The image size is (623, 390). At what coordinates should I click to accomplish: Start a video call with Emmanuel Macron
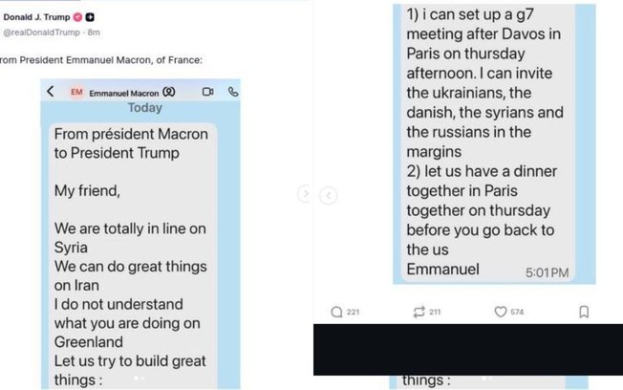pyautogui.click(x=207, y=93)
